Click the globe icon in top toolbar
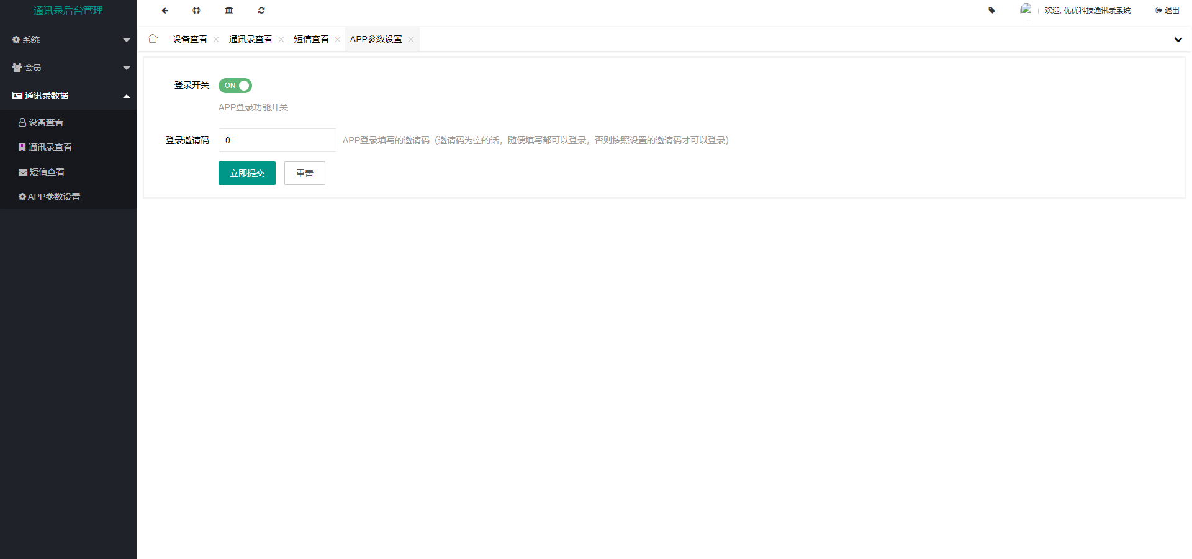1192x559 pixels. (x=196, y=11)
